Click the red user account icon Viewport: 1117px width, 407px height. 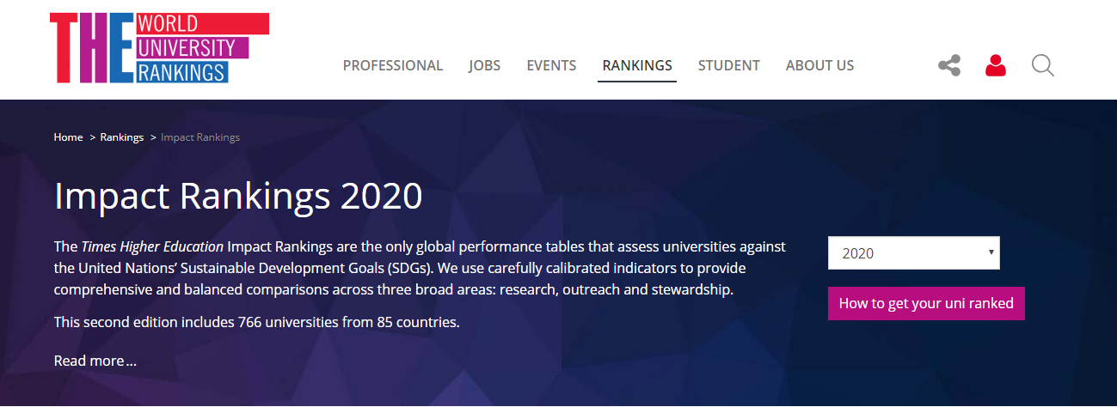click(996, 65)
